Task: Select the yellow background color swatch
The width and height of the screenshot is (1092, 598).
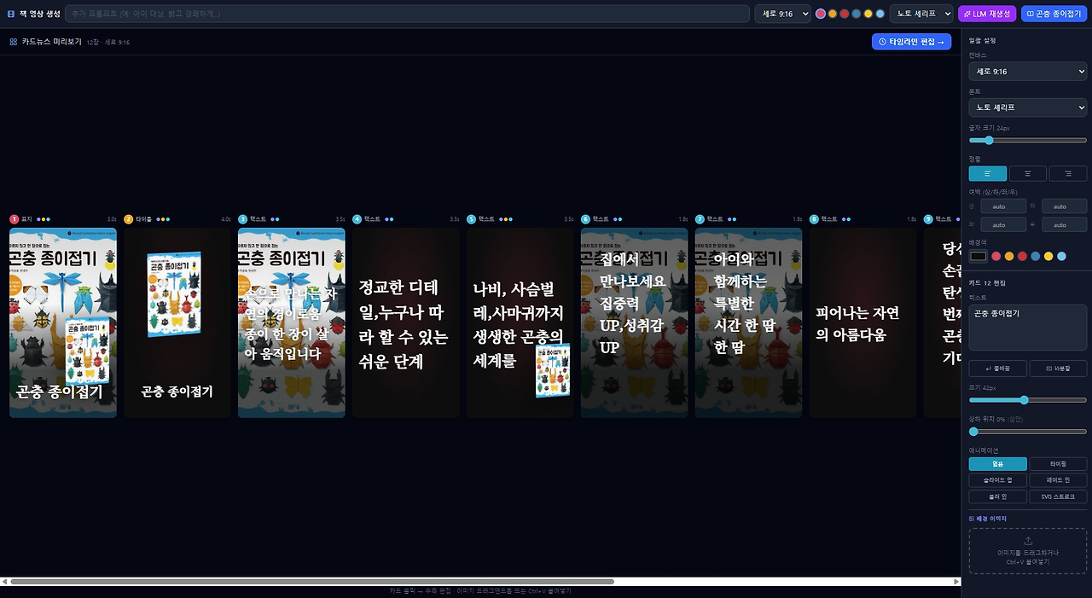Action: [1048, 256]
